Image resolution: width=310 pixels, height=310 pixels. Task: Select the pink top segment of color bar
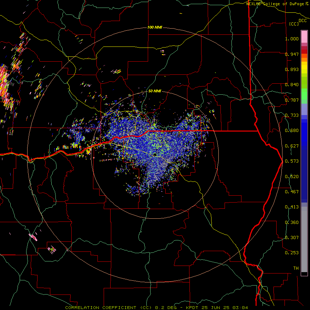pos(304,37)
